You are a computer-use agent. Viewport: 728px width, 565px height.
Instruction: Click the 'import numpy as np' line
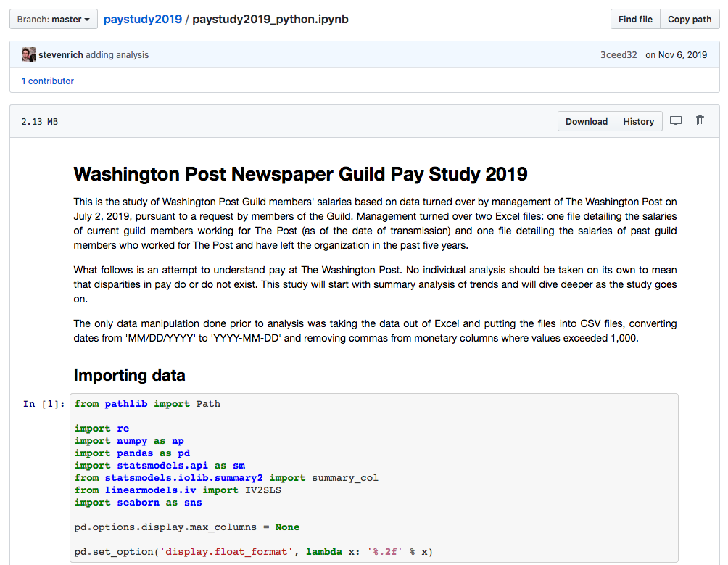pos(129,440)
